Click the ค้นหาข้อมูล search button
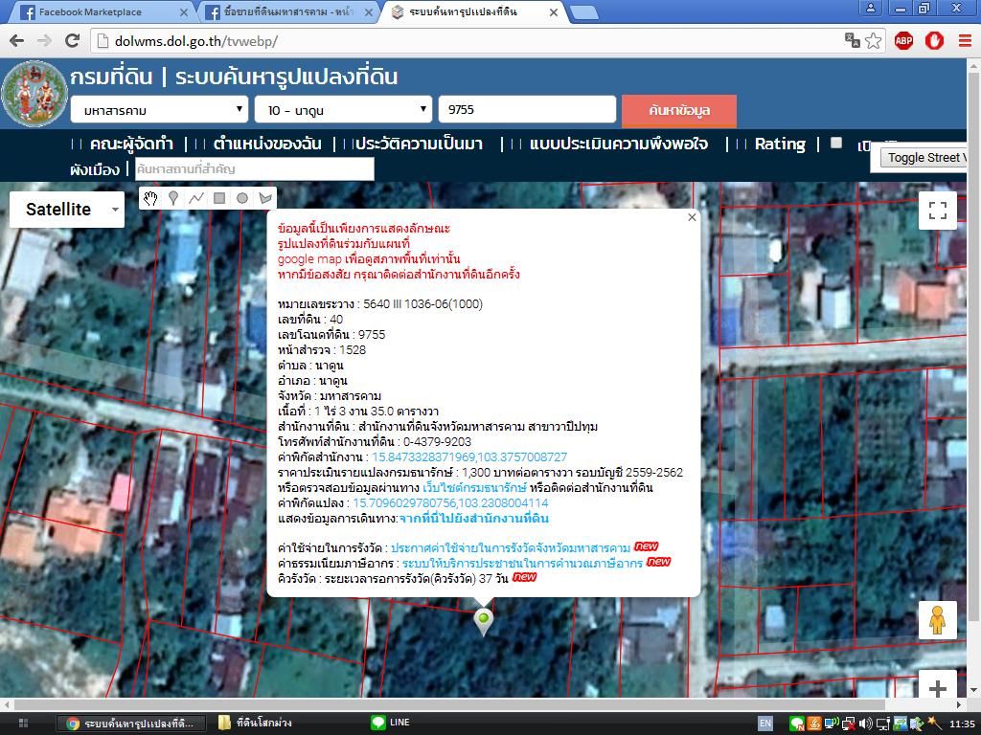 click(679, 111)
